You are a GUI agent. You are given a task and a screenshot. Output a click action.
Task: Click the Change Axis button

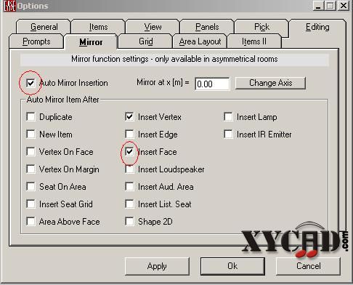coord(270,83)
